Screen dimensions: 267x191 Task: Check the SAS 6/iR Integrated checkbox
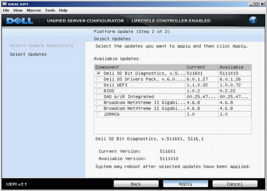[x=98, y=96]
